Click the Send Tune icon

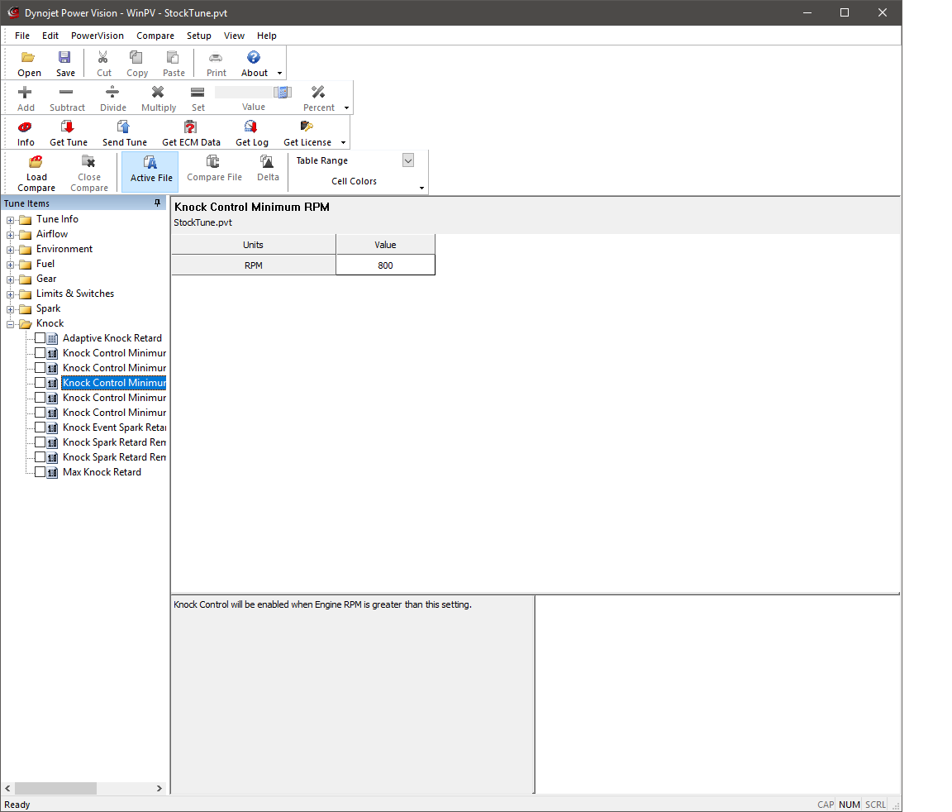[124, 127]
